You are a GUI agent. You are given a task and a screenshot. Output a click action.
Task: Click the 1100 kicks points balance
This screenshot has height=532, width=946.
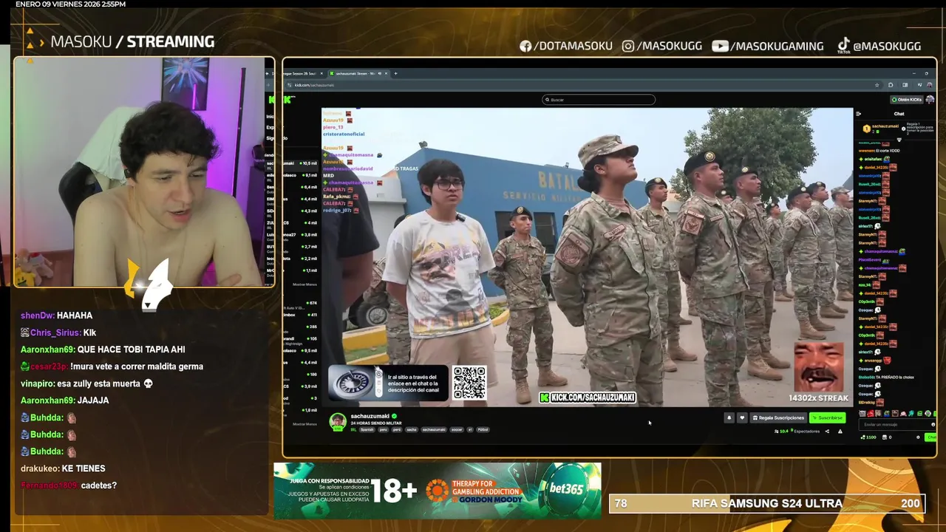coord(868,437)
